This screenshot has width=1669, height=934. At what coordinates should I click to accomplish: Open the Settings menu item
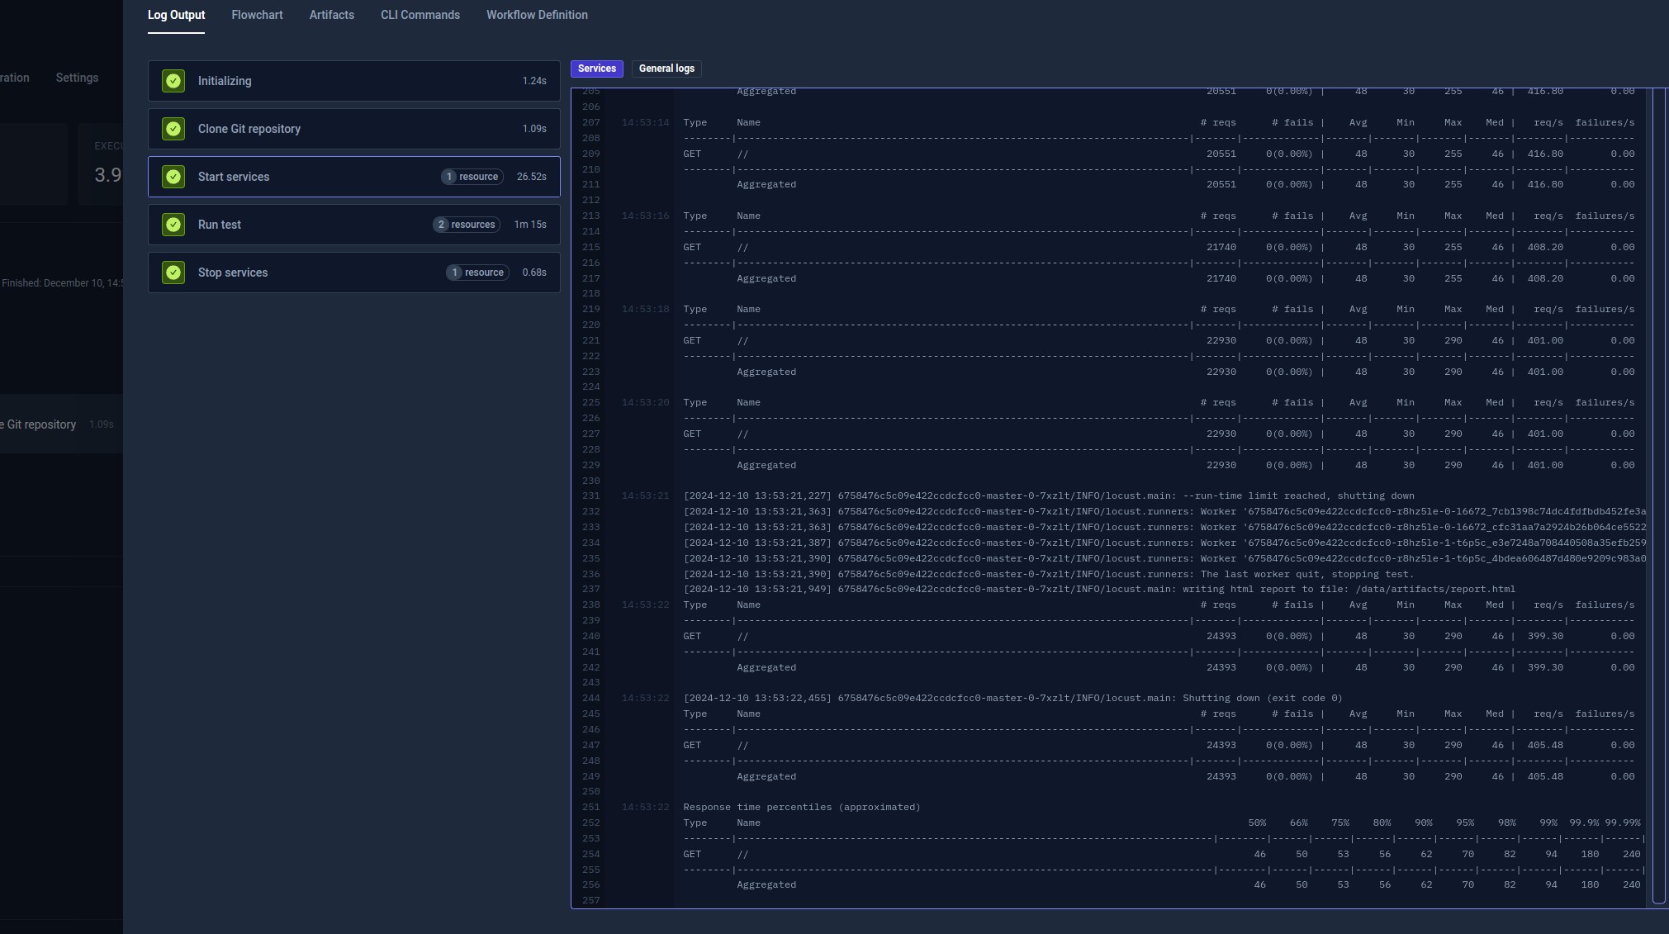pos(76,77)
